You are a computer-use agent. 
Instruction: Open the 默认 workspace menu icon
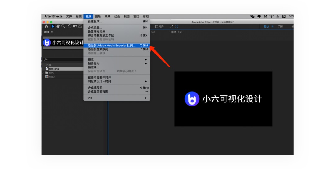(272, 26)
